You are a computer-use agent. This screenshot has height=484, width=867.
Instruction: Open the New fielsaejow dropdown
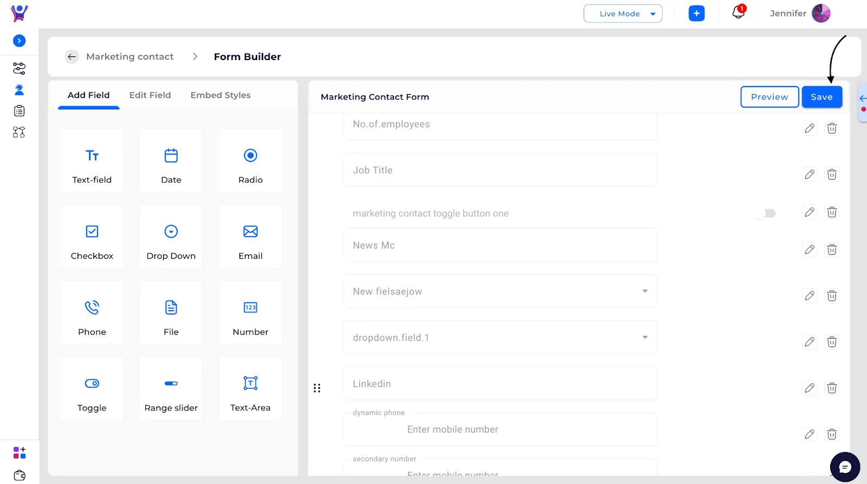[x=500, y=291]
